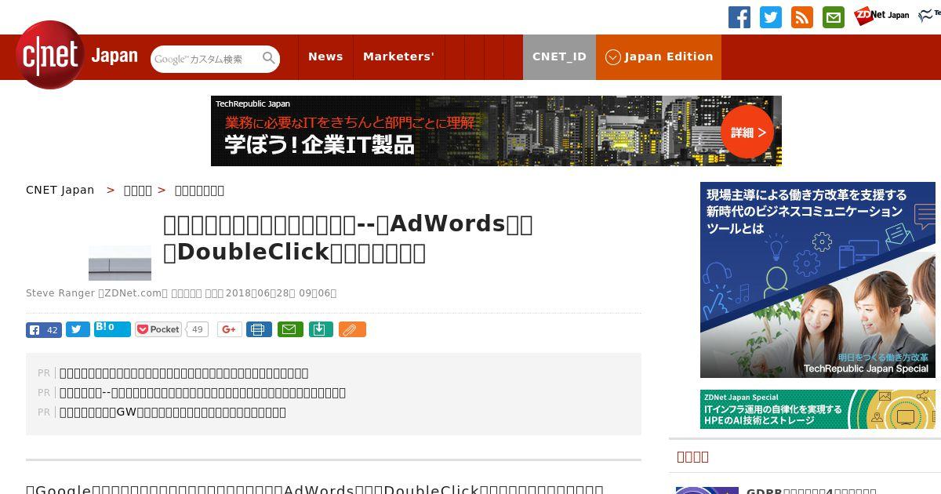Open the ZDNet Japan Special HPE ad
Screen dimensions: 941x494
coord(818,409)
